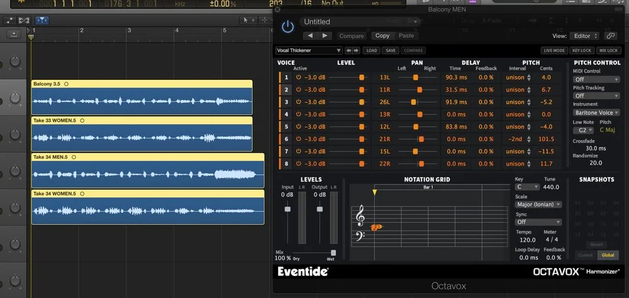This screenshot has width=629, height=298.
Task: Click the Compare button beside Copy
Action: (x=352, y=36)
